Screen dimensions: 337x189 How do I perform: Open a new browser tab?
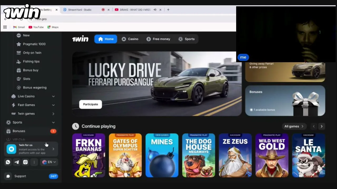[168, 10]
